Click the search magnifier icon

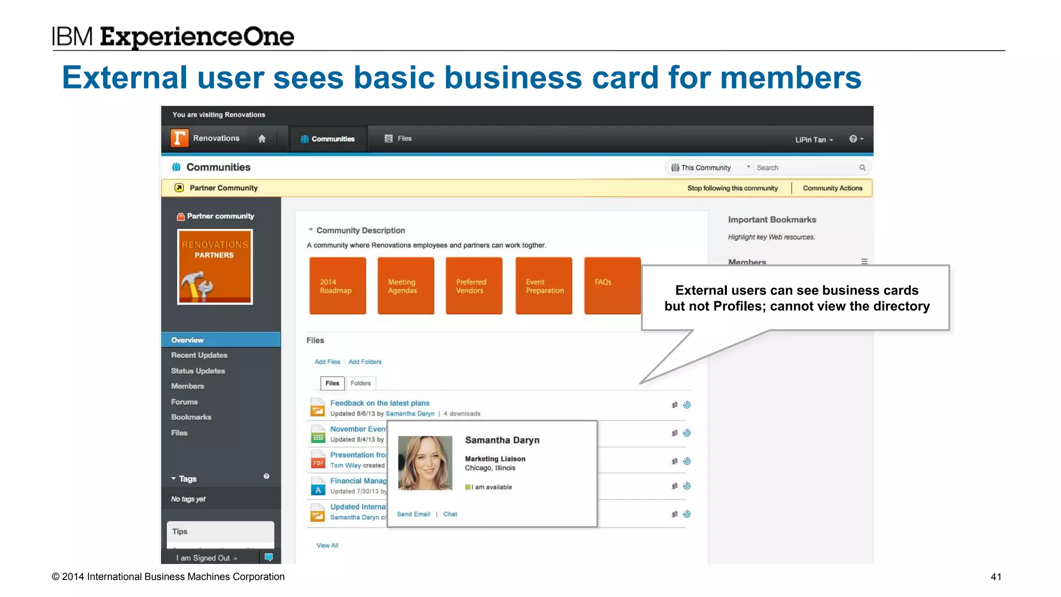(862, 167)
